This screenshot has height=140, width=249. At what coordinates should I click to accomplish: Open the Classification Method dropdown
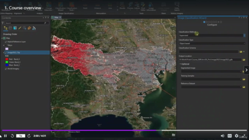click(244, 35)
